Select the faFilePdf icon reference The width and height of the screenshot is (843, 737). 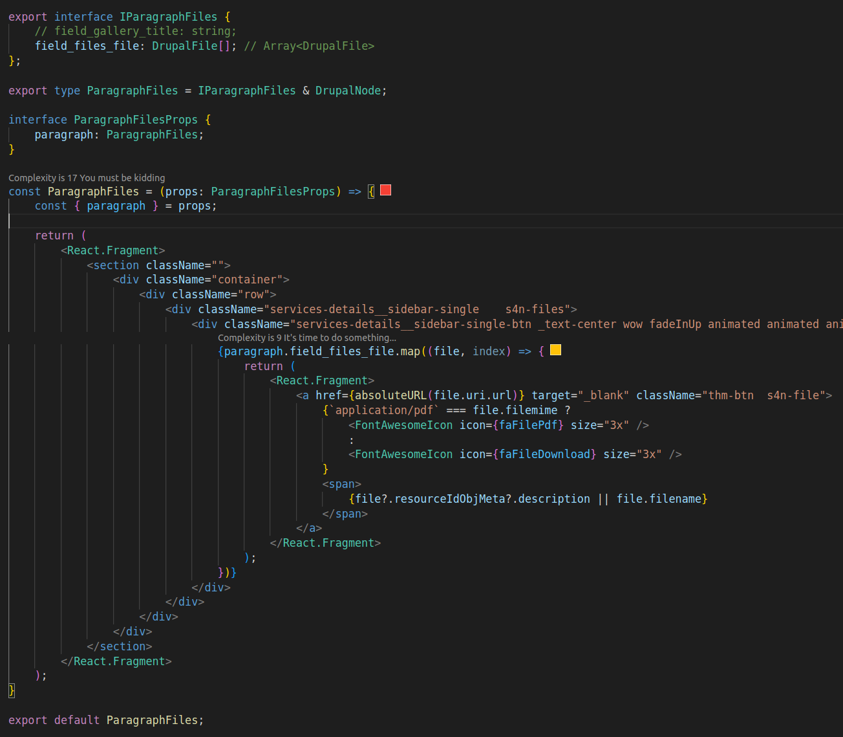point(528,424)
